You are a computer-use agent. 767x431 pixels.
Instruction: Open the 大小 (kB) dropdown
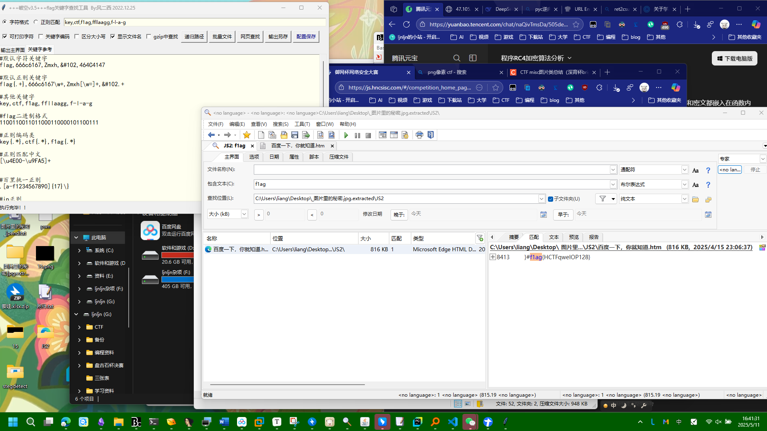tap(244, 214)
